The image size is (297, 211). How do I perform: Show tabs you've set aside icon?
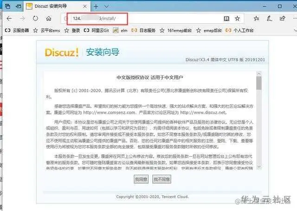[x=7, y=7]
